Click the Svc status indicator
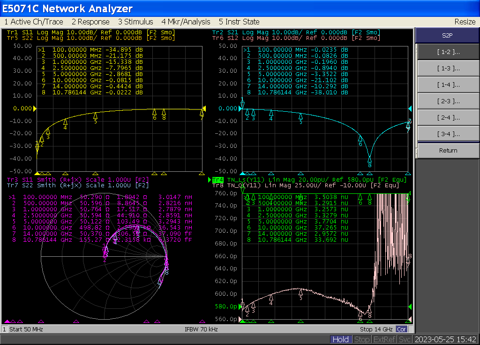 coord(405,339)
